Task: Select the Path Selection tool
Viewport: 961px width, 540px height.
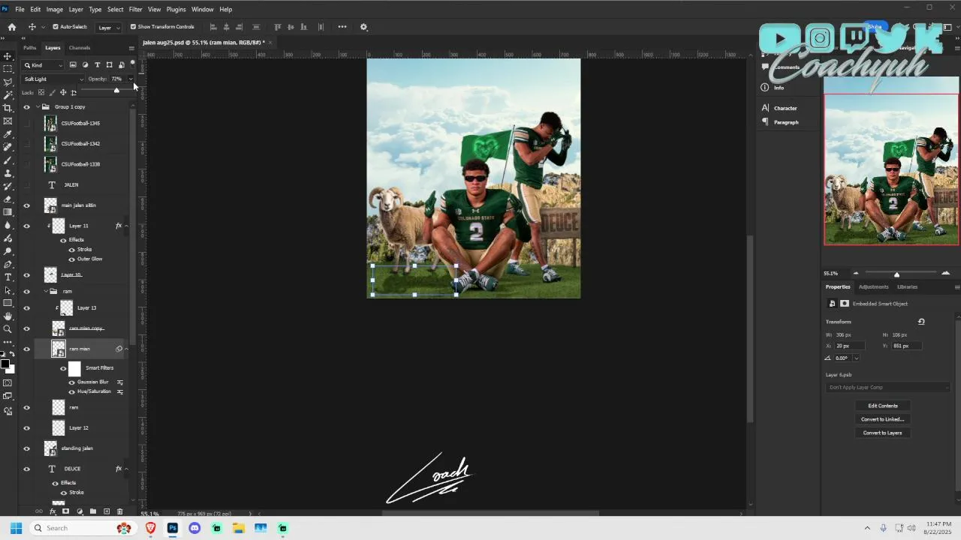Action: 8,290
